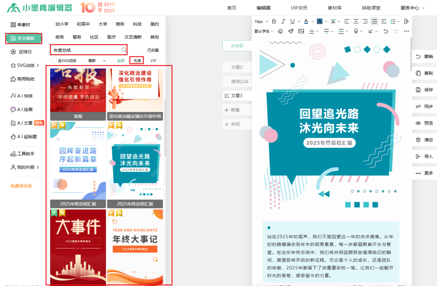Viewport: 437px width, 286px height.
Task: Insert an image using the picture icon
Action: point(301,31)
